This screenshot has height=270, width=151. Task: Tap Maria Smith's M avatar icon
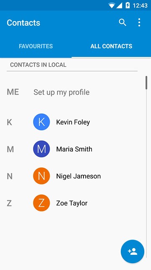(x=42, y=149)
